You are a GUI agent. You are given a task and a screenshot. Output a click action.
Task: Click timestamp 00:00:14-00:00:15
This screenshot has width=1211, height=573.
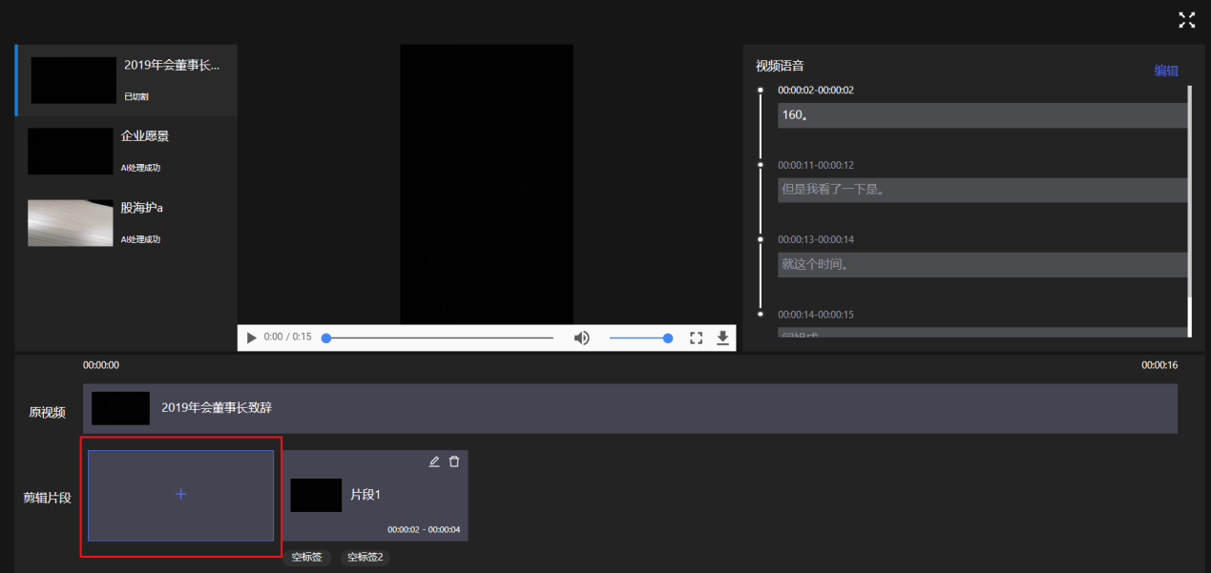coord(816,315)
